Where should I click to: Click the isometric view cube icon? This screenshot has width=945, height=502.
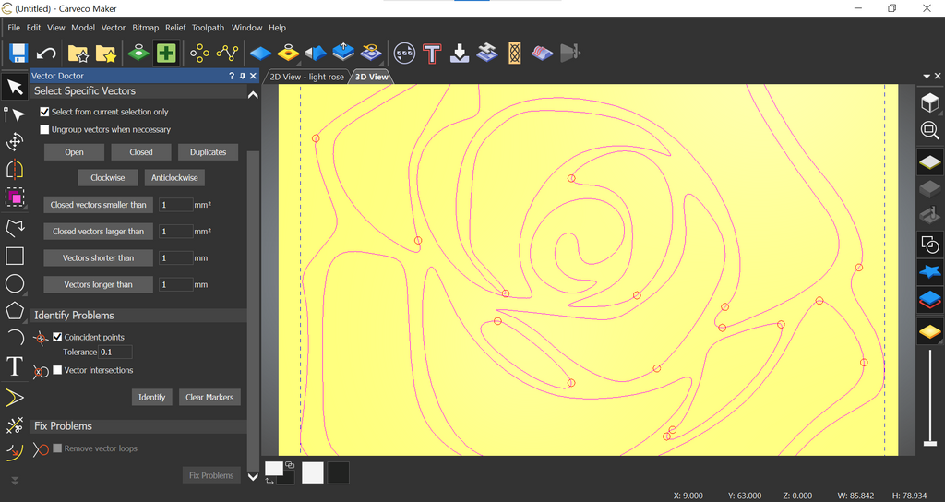coord(930,102)
